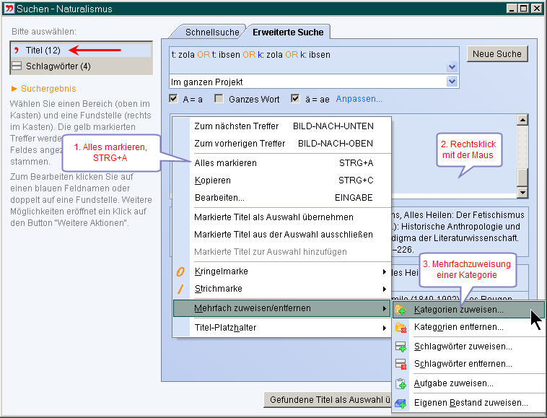Click the Schlagwörter entfernen icon

[401, 365]
